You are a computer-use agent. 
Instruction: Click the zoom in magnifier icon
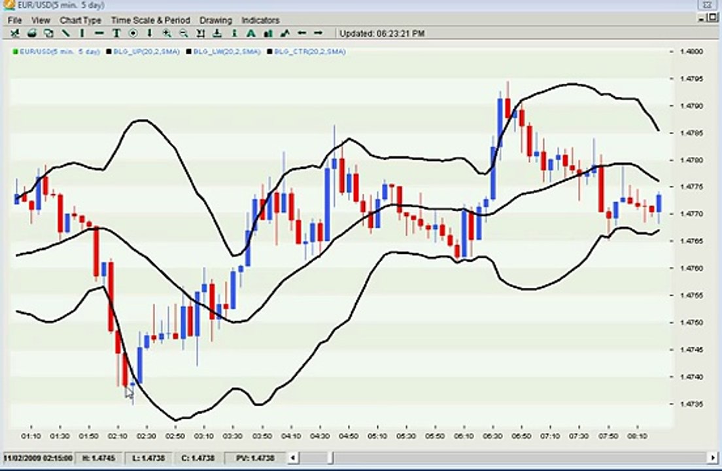[x=167, y=33]
